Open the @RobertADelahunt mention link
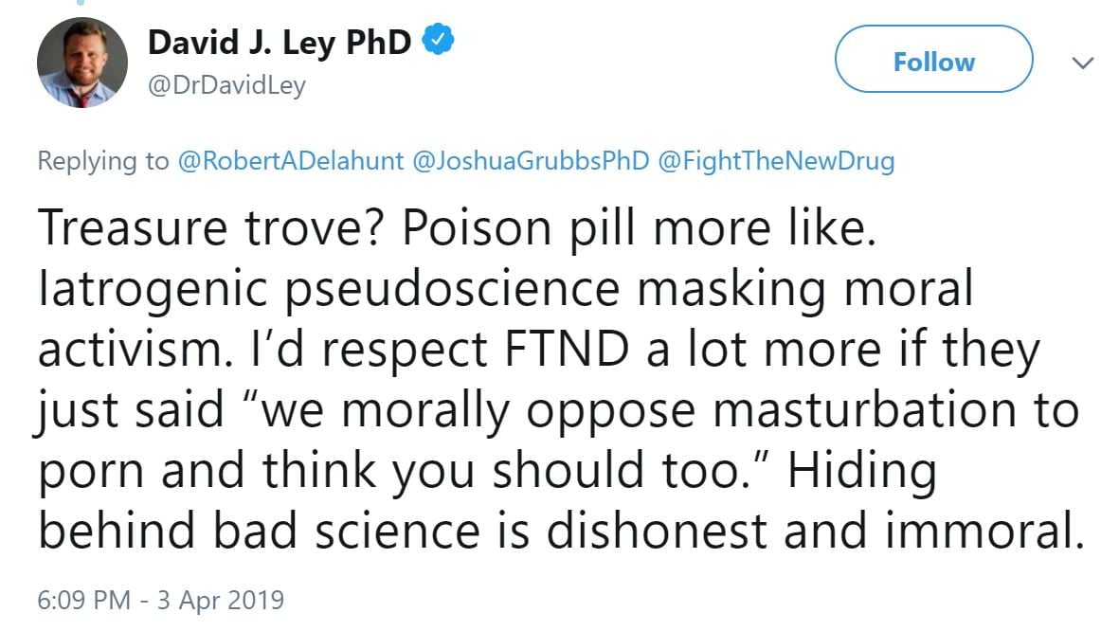The width and height of the screenshot is (1119, 631). point(291,161)
